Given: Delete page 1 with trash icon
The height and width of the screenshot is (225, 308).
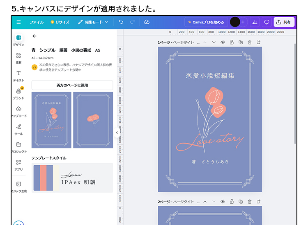Looking at the screenshot, I should click(249, 42).
